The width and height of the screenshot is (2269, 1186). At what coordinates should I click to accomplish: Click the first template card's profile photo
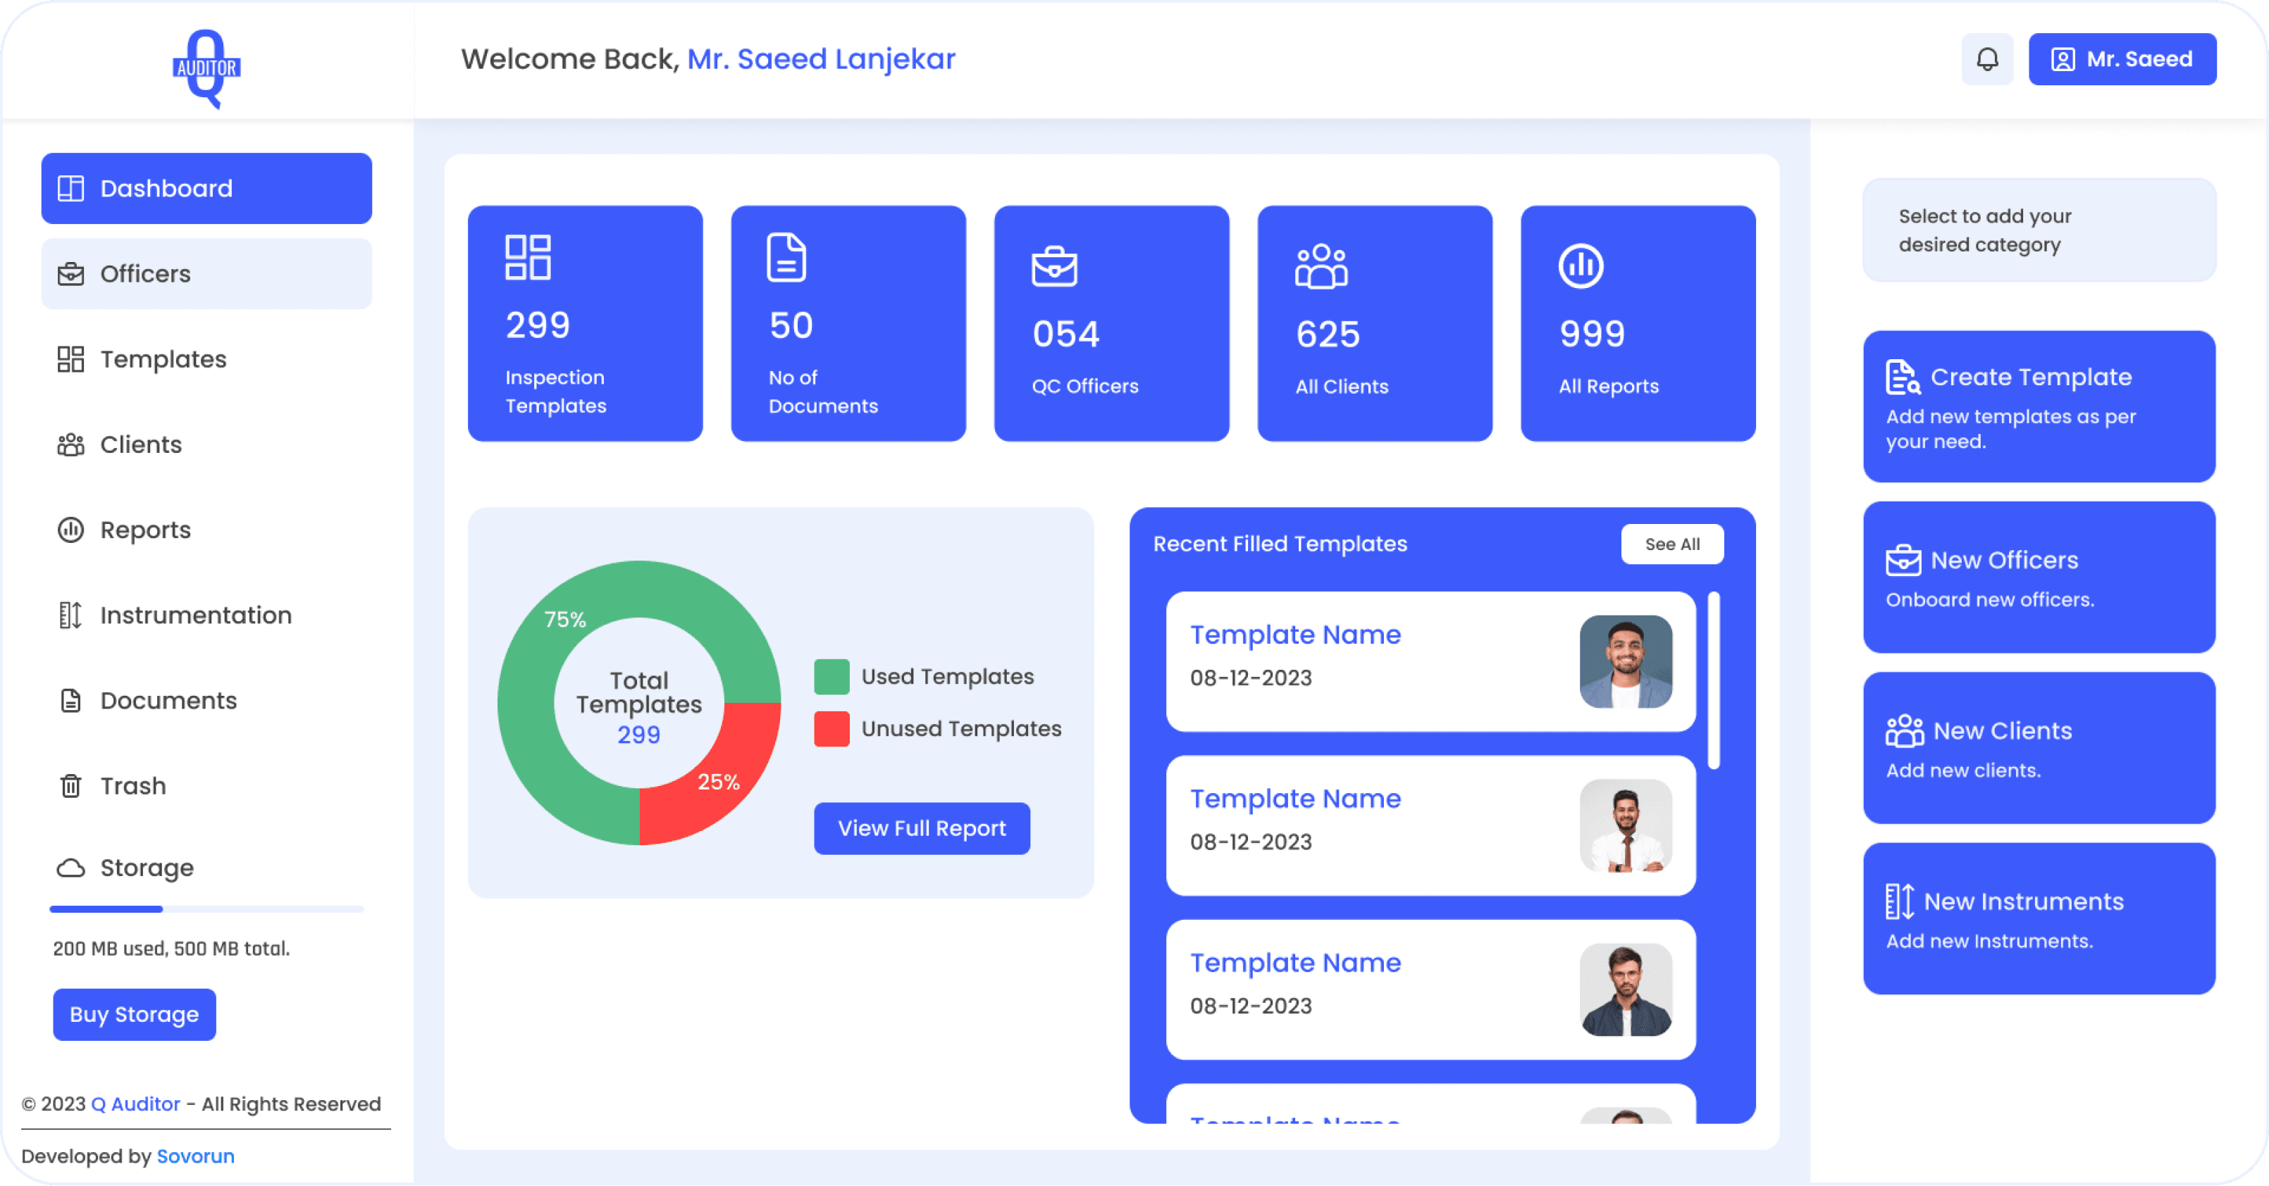click(x=1626, y=661)
